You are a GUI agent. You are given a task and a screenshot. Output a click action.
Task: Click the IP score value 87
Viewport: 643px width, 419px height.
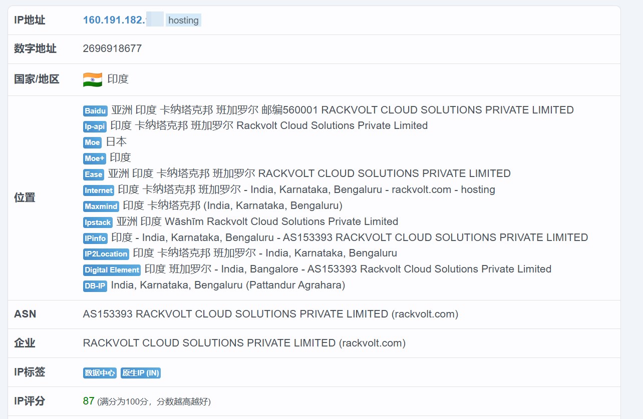[x=89, y=401]
